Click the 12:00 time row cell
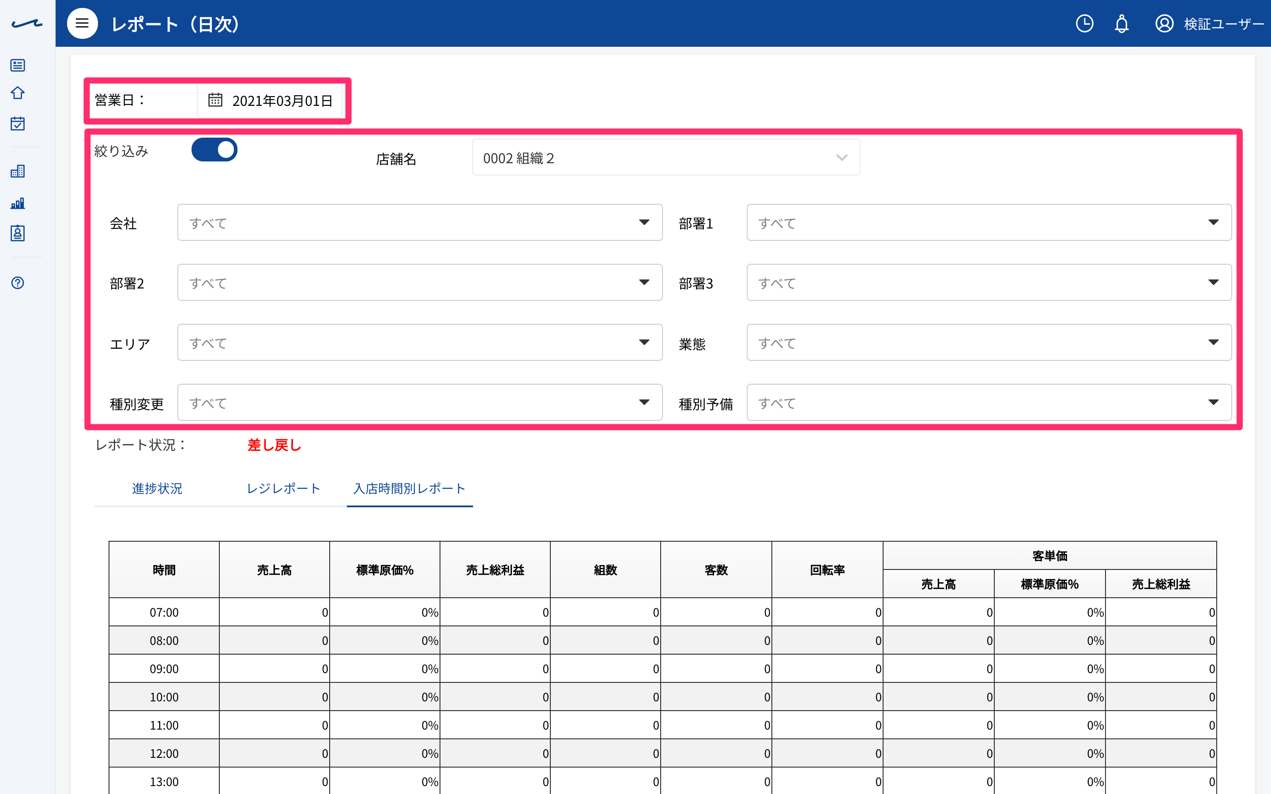 point(164,753)
